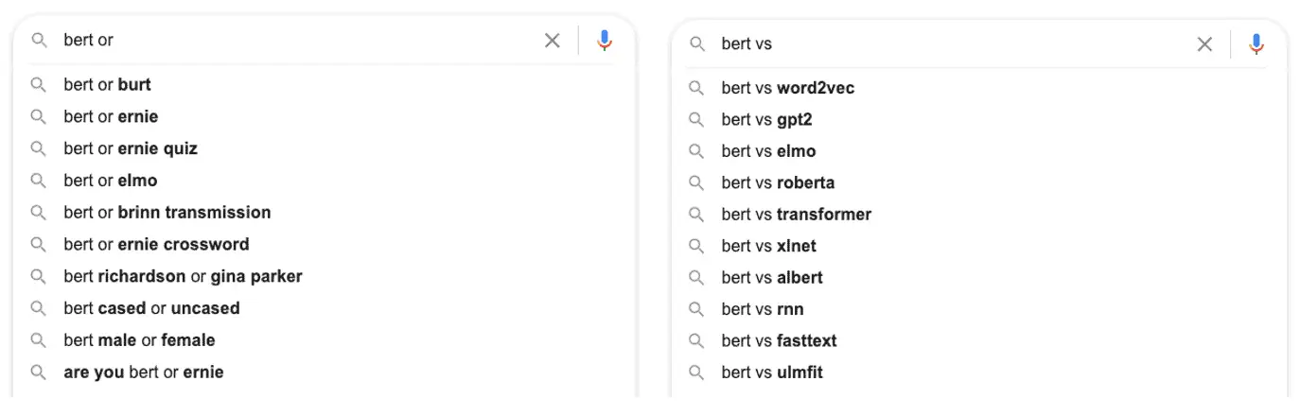Select 'are you bert or ernie' suggestion
Viewport: 1301px width, 416px height.
(324, 372)
